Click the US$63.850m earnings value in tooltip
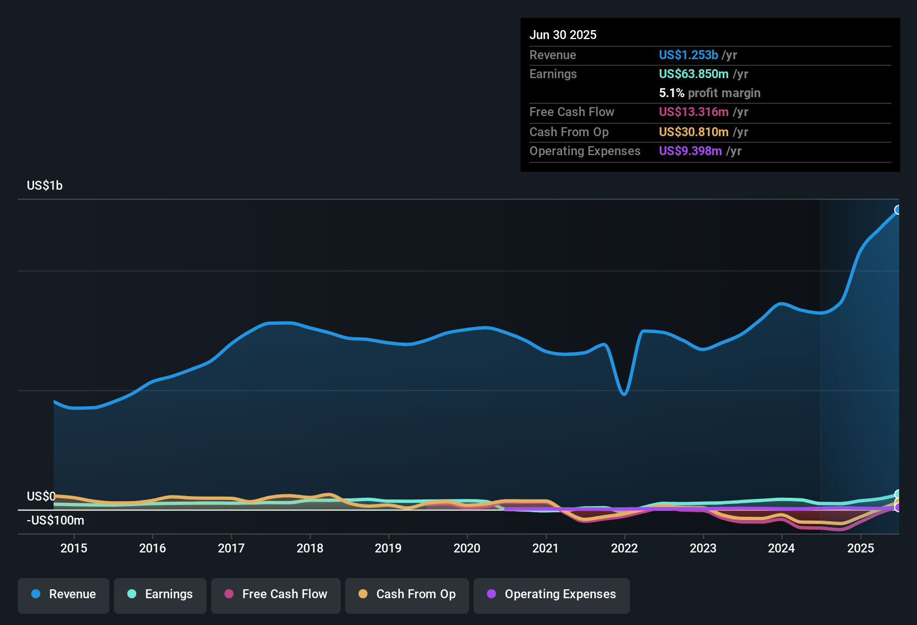 pos(694,74)
